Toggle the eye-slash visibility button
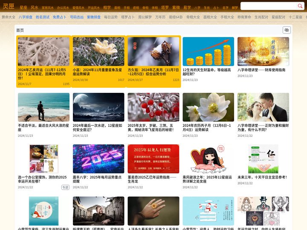This screenshot has width=307, height=230. (287, 30)
